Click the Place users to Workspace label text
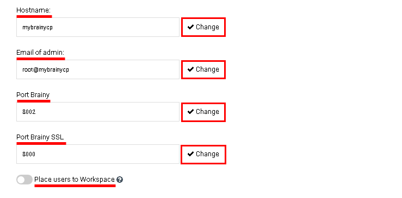402x198 pixels. [75, 180]
